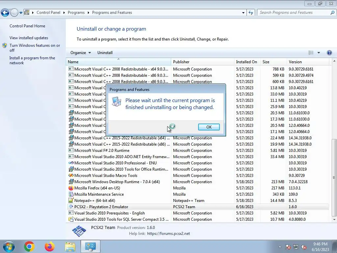Click the dialog's uninstall warning icon
Screen dimensions: 337x253
click(x=117, y=101)
